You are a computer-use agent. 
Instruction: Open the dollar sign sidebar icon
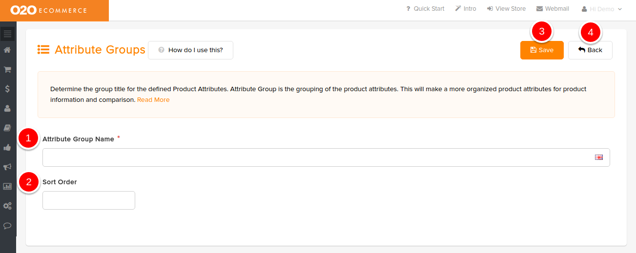click(7, 89)
